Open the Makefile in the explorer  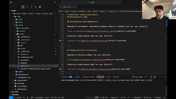pyautogui.click(x=24, y=63)
